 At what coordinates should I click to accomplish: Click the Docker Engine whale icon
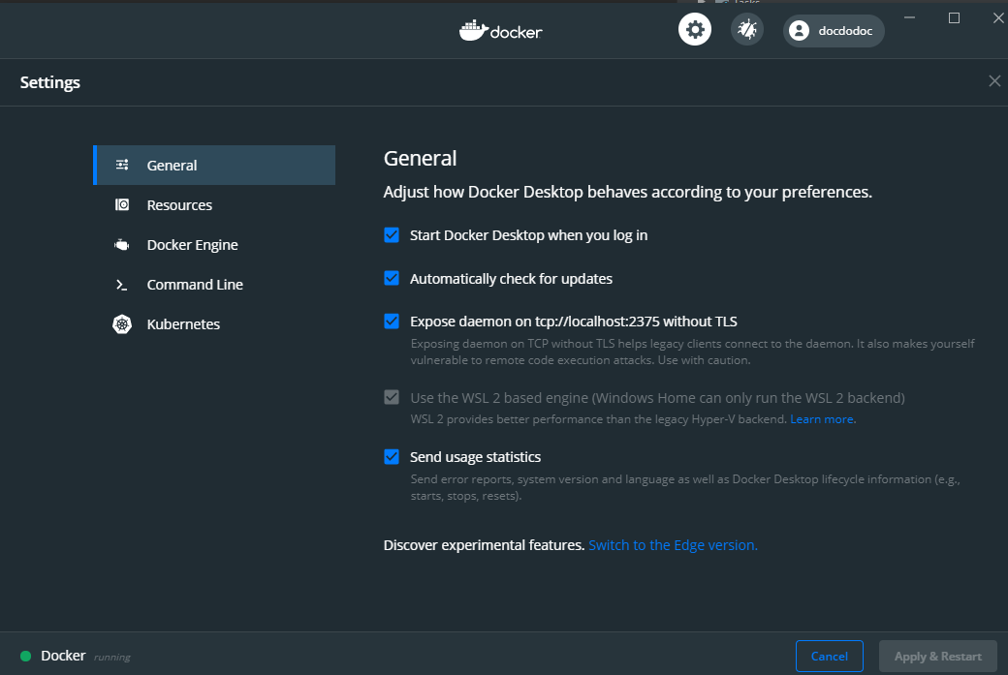[121, 245]
